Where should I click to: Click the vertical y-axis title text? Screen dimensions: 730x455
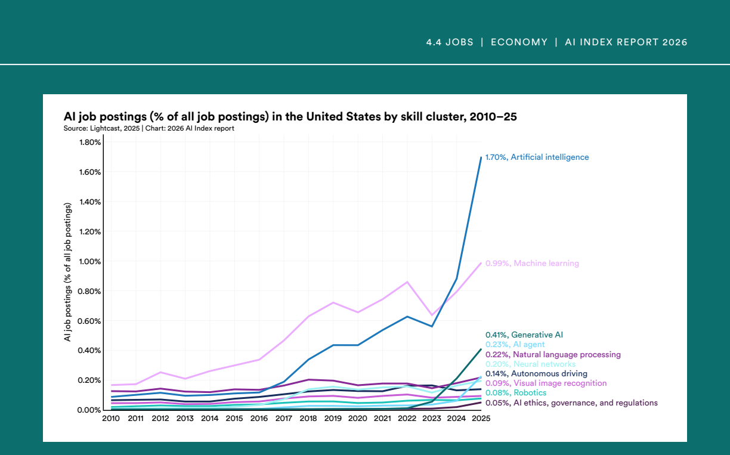(x=68, y=272)
